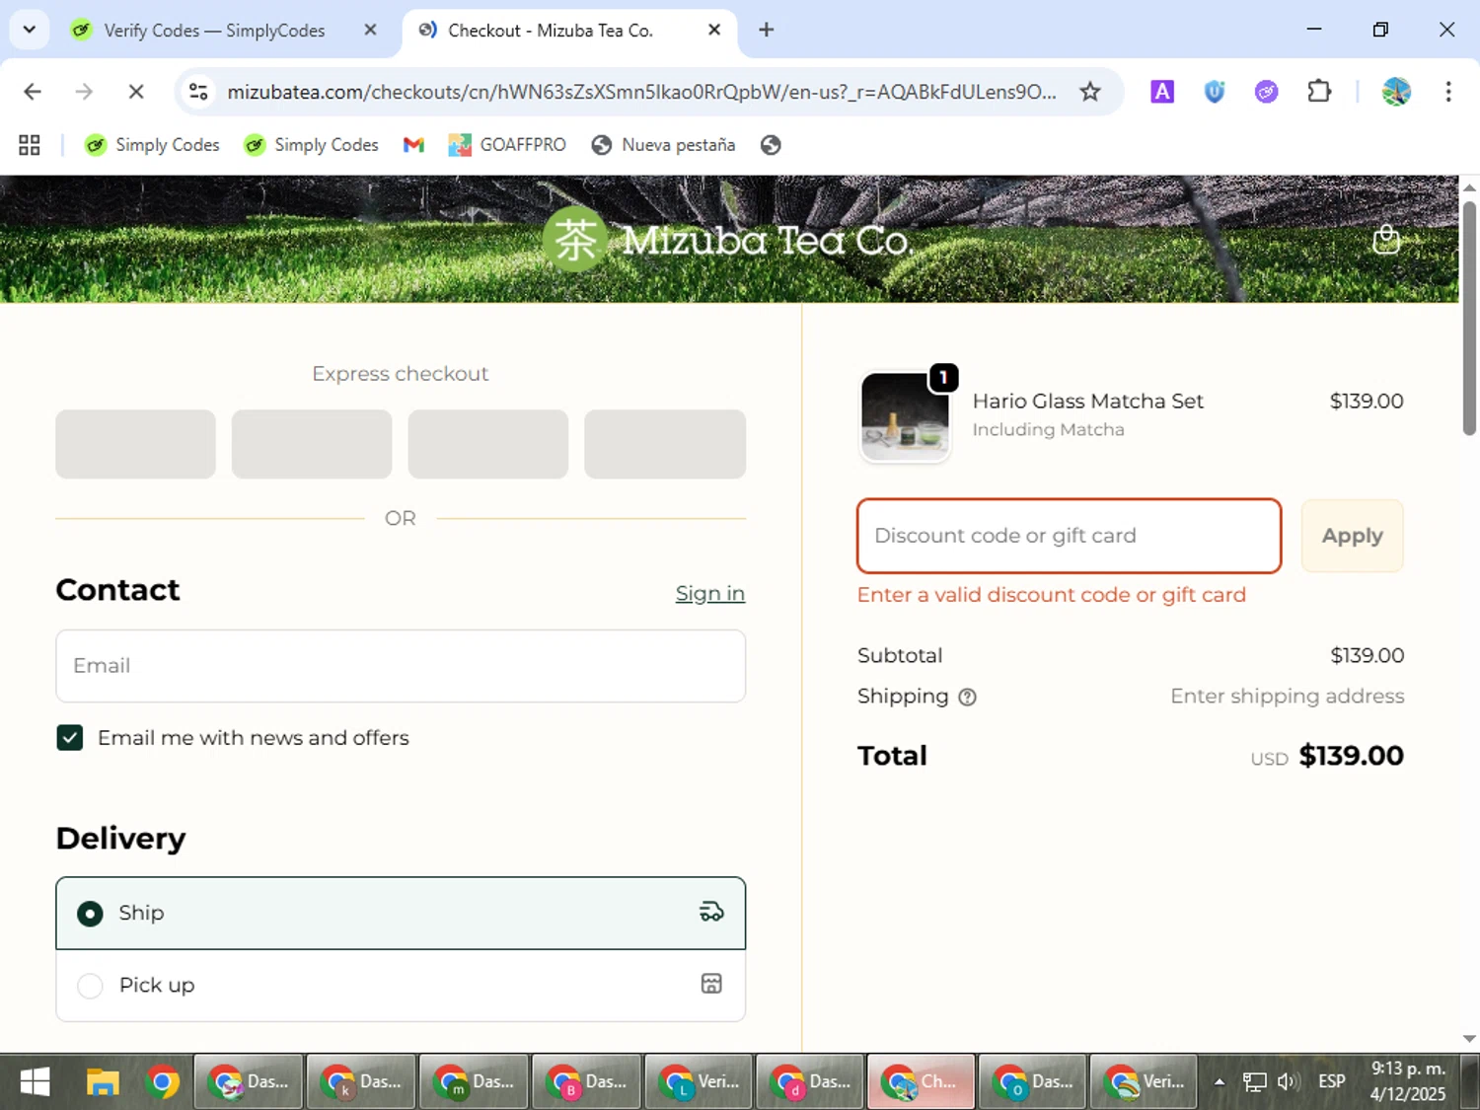Click the first express checkout button
Screen dimensions: 1480x1110
click(x=135, y=444)
